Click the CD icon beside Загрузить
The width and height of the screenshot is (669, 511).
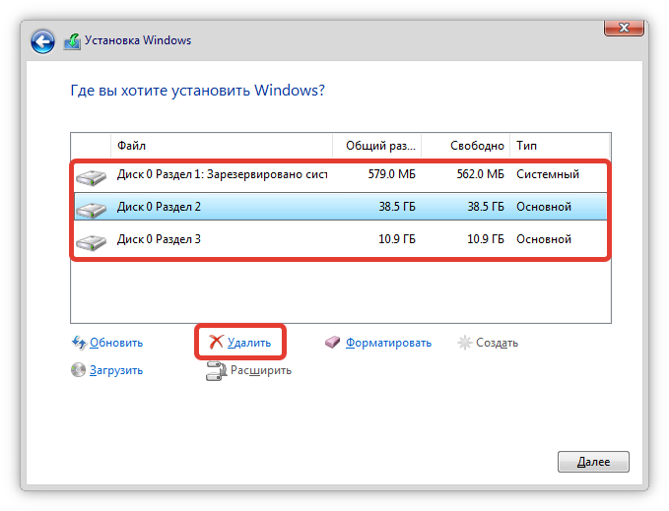point(78,370)
